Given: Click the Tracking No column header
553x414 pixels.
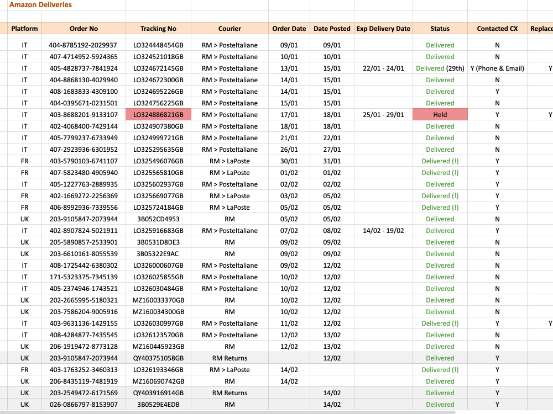Looking at the screenshot, I should pyautogui.click(x=158, y=29).
